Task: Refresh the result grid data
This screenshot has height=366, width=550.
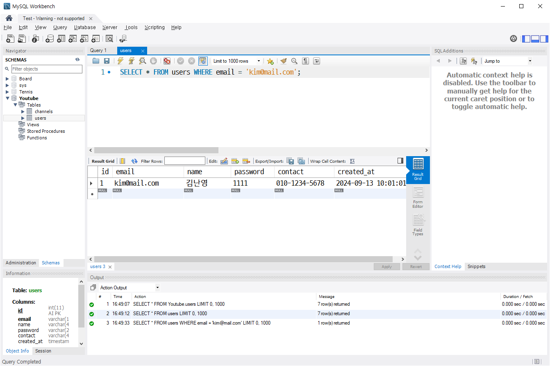Action: 134,161
